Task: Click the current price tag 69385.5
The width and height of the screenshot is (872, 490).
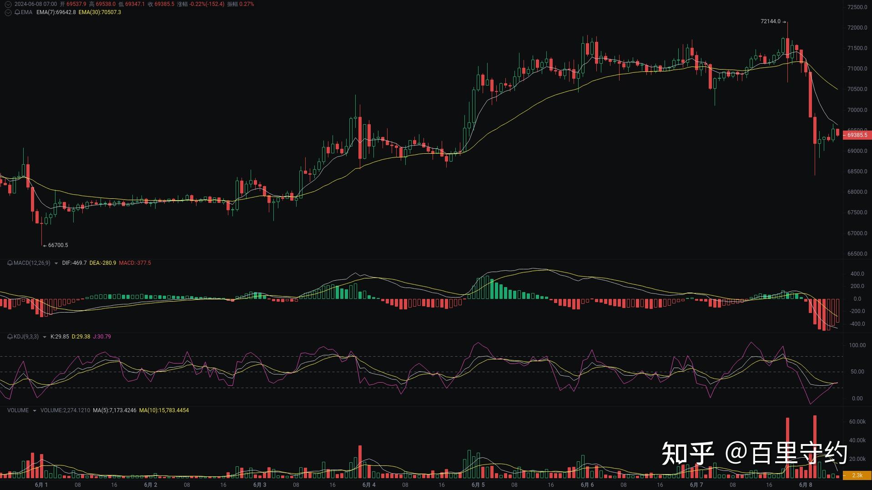Action: pyautogui.click(x=857, y=135)
